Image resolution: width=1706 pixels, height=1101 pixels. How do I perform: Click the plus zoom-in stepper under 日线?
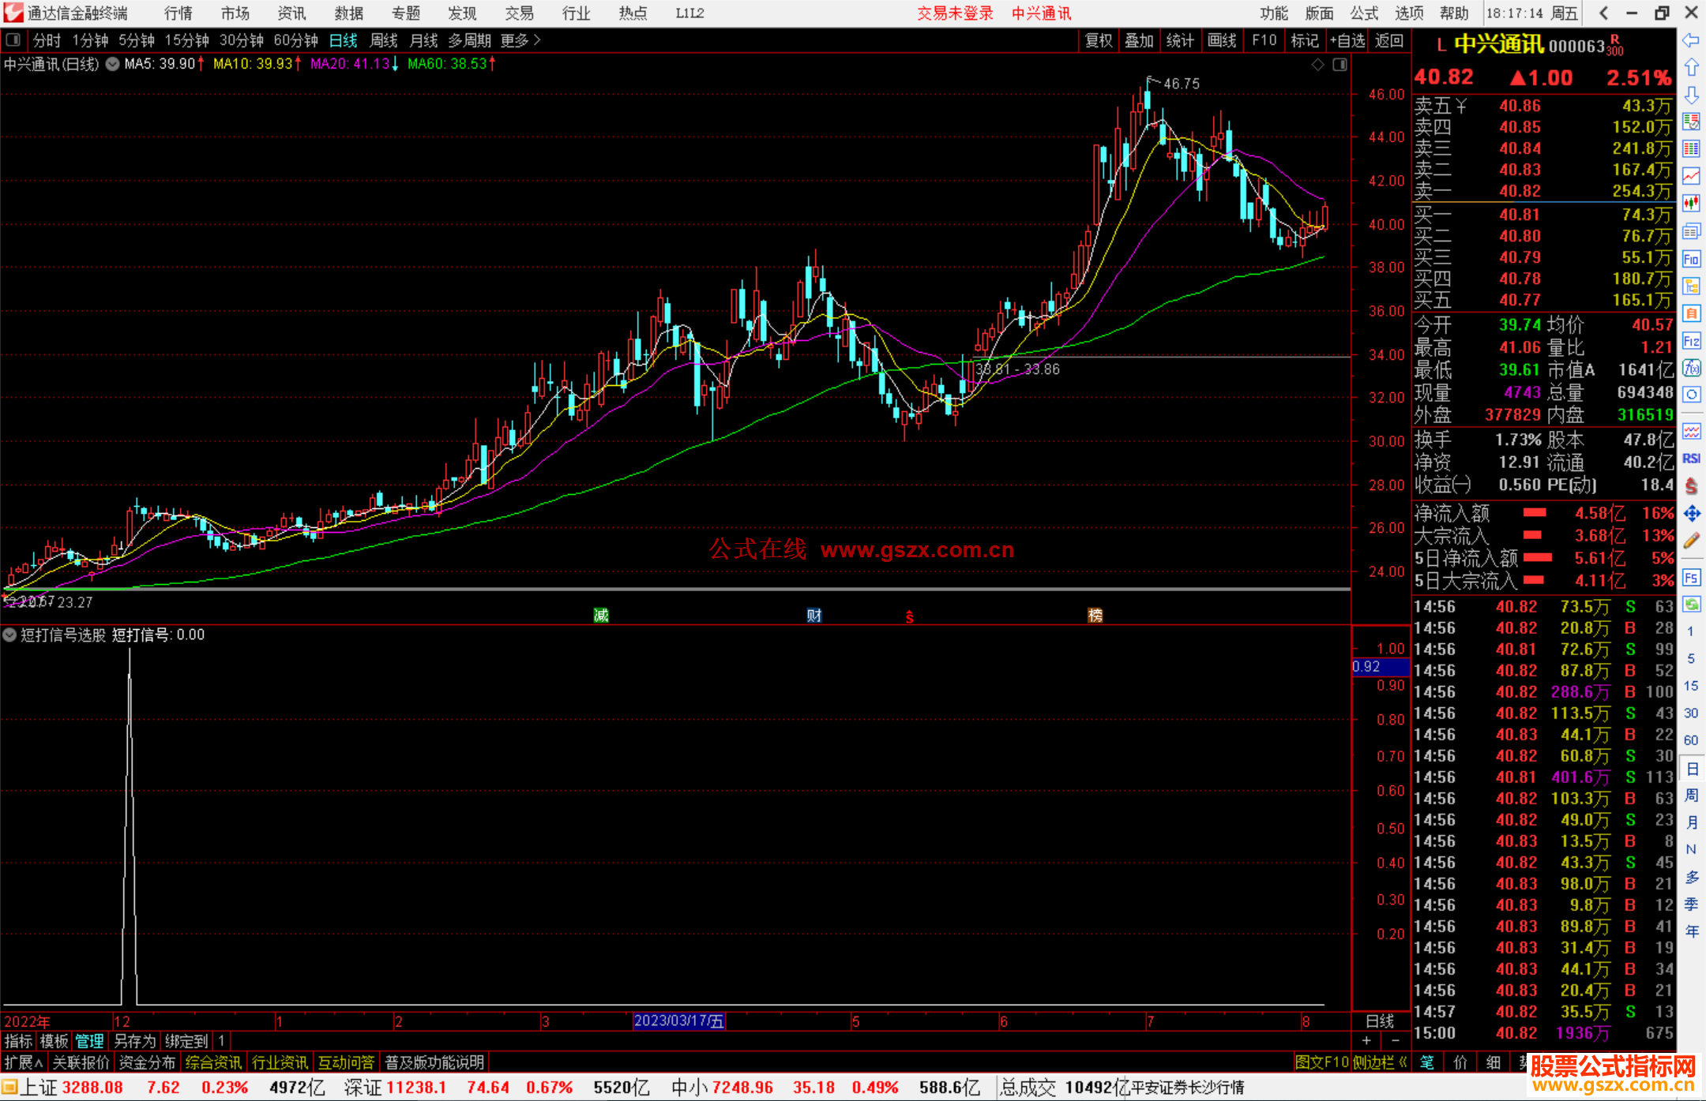(1366, 1041)
